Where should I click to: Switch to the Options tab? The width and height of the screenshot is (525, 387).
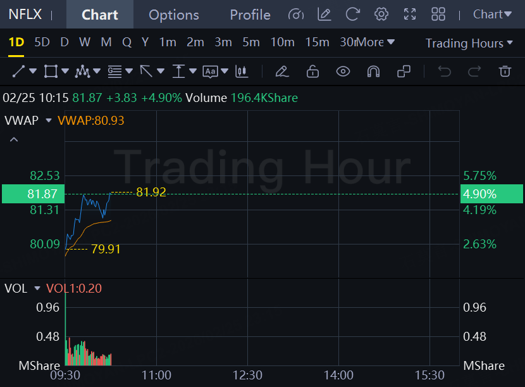pyautogui.click(x=174, y=15)
